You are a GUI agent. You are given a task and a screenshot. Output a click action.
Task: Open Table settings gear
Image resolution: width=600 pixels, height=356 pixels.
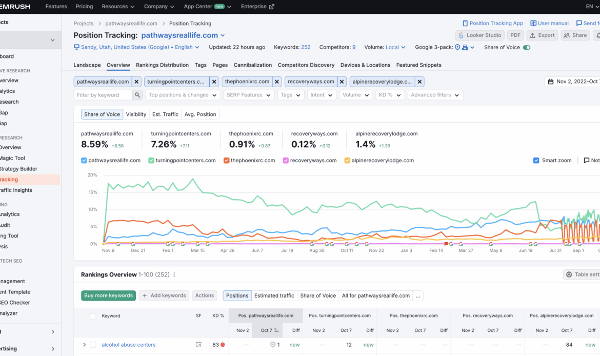[569, 274]
